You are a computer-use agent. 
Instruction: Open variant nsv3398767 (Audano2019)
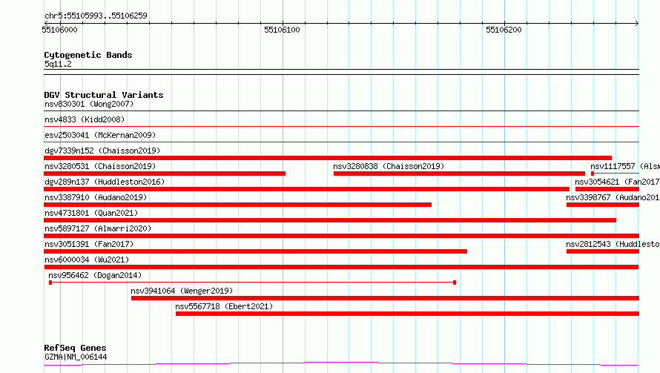click(613, 197)
